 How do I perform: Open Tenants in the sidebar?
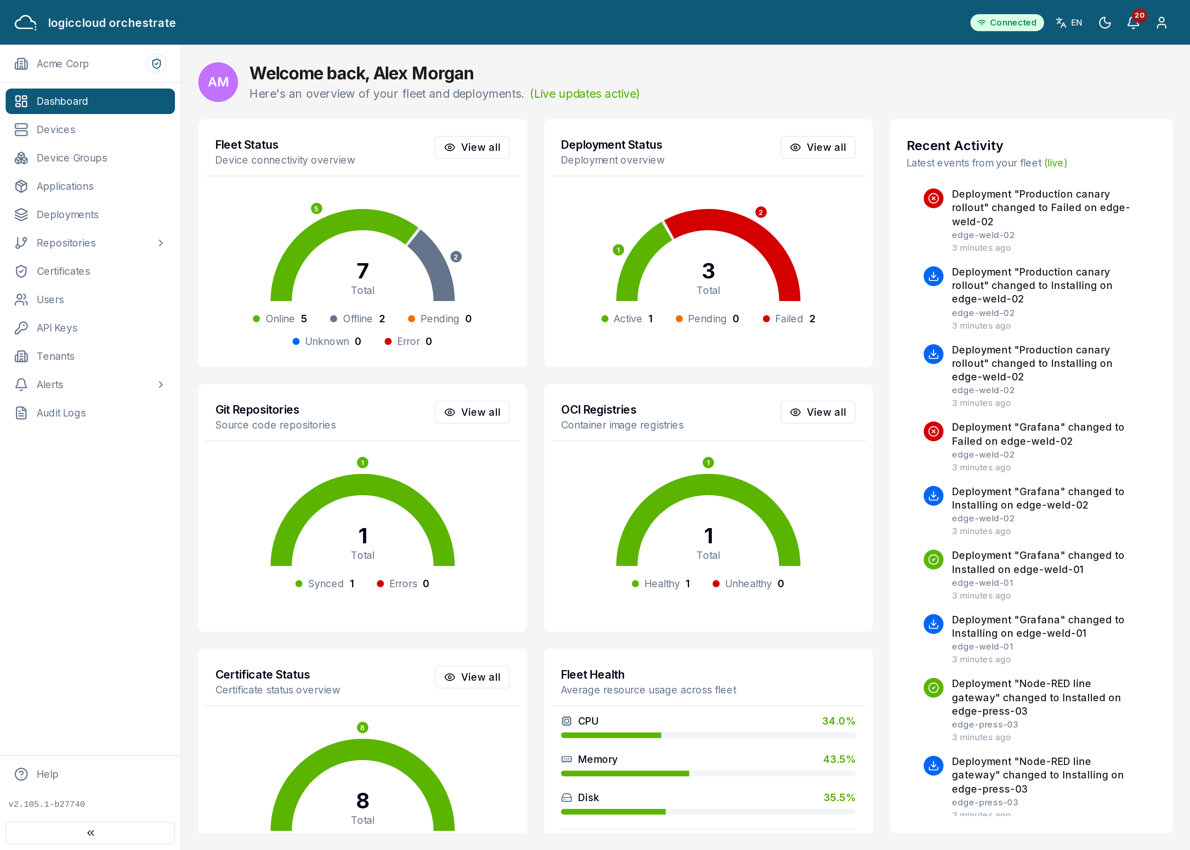click(x=90, y=356)
